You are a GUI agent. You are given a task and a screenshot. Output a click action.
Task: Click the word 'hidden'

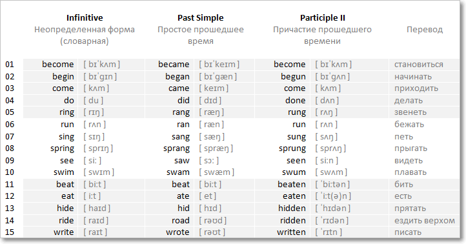pyautogui.click(x=292, y=208)
